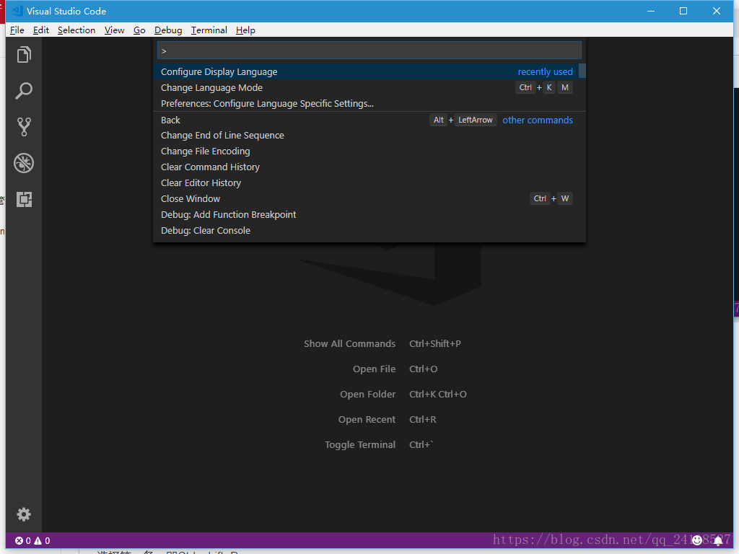
Task: Select Debug: Clear Console command
Action: point(366,231)
